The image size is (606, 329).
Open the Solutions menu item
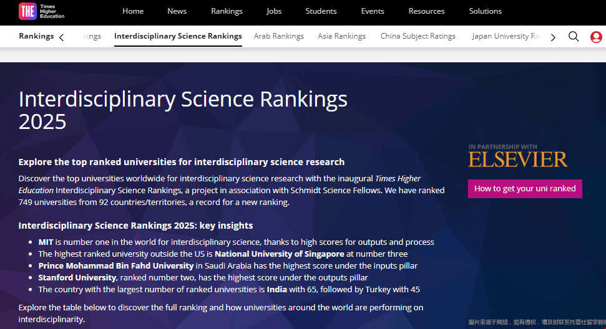point(486,11)
